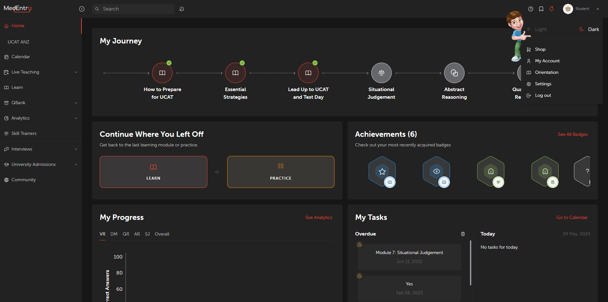
Task: Select the Overall progress tab
Action: [x=162, y=234]
